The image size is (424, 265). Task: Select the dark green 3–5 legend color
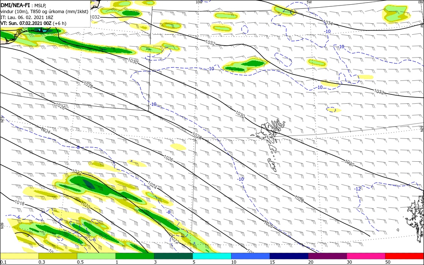point(173,256)
